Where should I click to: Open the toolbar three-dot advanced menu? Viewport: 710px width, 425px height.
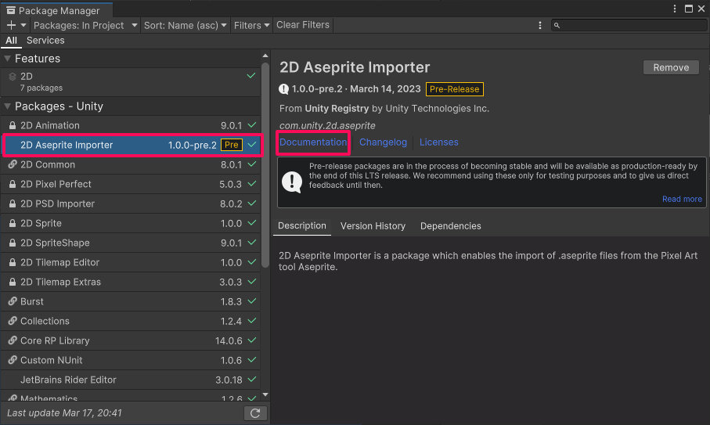click(x=540, y=25)
